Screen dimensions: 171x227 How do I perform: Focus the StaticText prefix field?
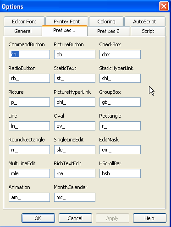[75, 78]
